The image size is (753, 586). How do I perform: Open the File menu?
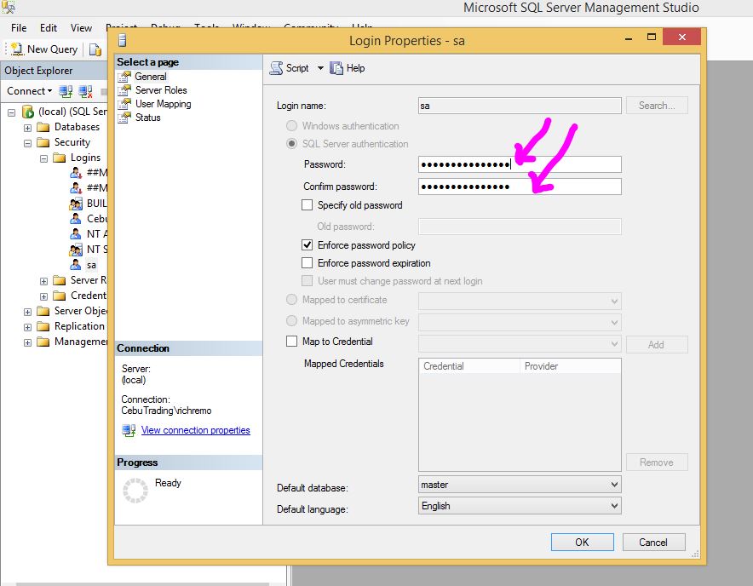pyautogui.click(x=19, y=28)
